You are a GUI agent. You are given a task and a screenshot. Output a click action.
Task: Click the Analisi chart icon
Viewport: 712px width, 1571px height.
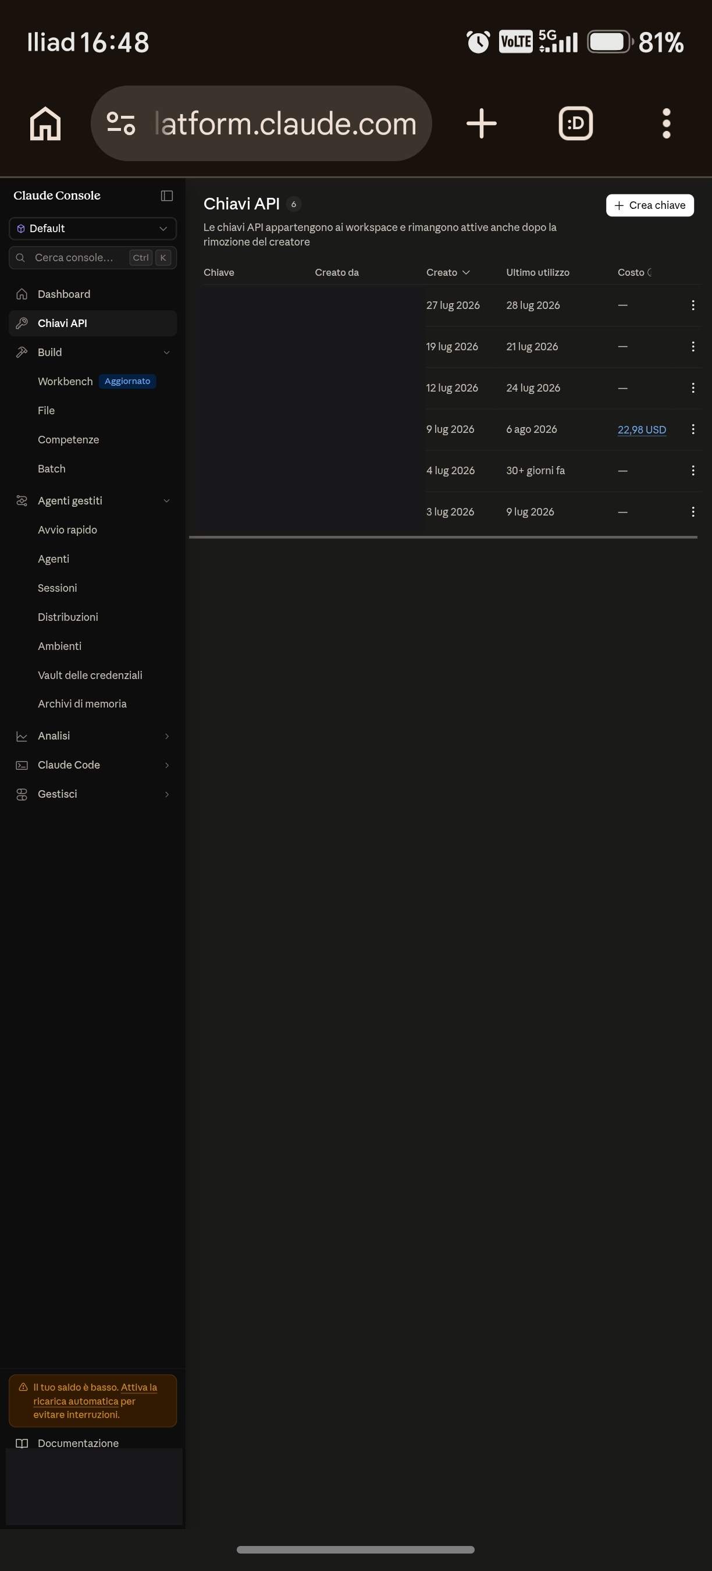click(22, 736)
